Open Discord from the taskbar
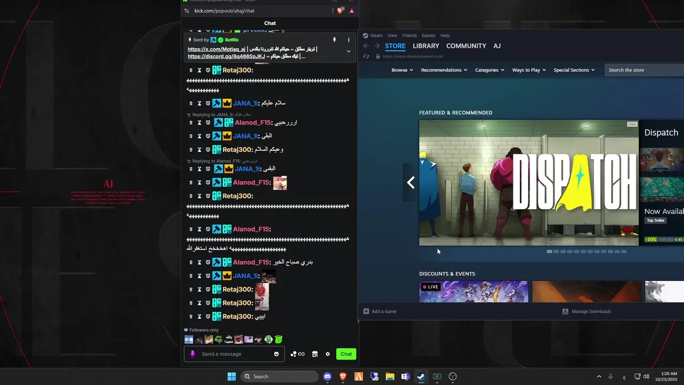This screenshot has width=684, height=385. click(x=328, y=376)
